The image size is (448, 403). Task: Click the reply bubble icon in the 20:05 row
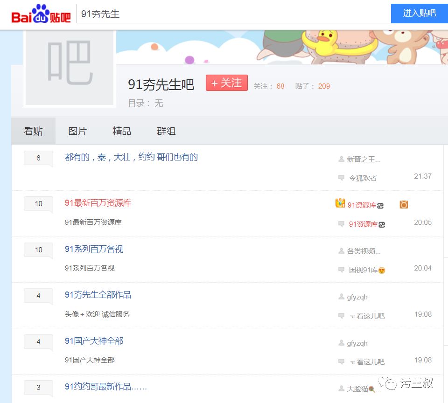pyautogui.click(x=341, y=223)
